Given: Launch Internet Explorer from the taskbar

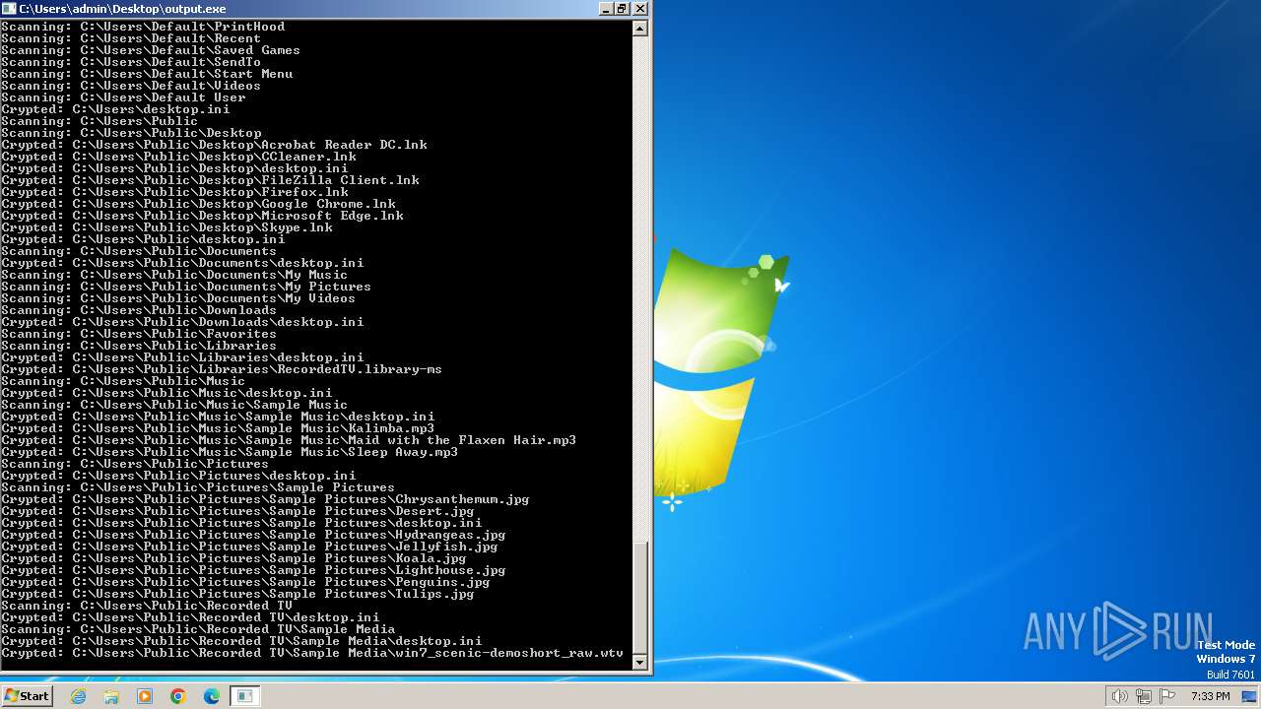Looking at the screenshot, I should (x=79, y=696).
